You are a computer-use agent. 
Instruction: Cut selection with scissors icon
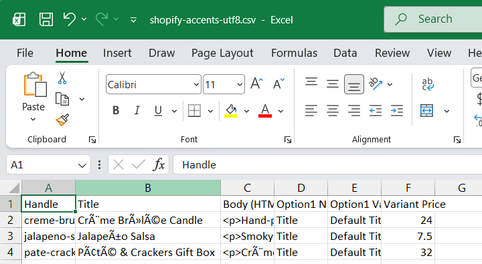pyautogui.click(x=62, y=78)
